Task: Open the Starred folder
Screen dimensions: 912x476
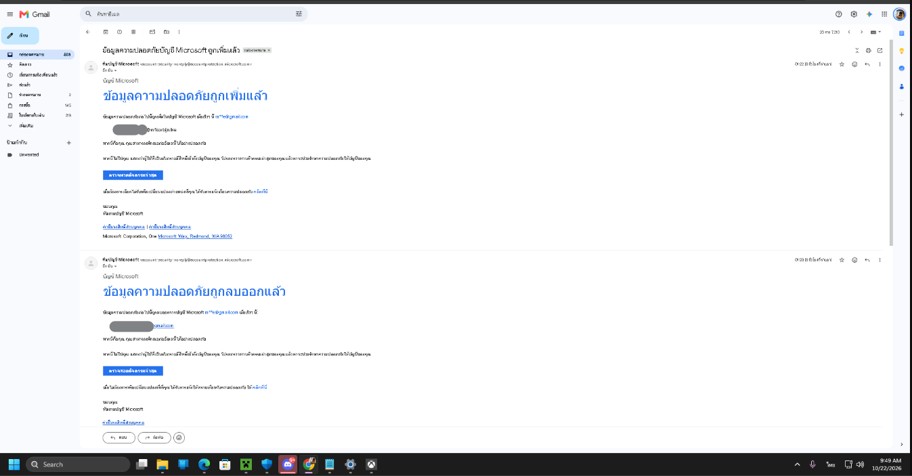Action: [37, 64]
